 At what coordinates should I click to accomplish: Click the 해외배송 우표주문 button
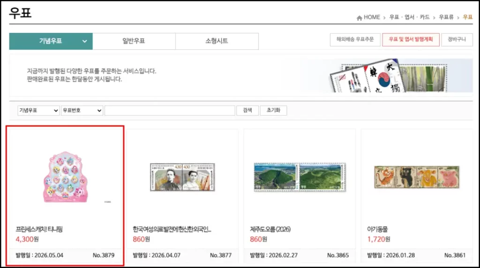pos(355,39)
